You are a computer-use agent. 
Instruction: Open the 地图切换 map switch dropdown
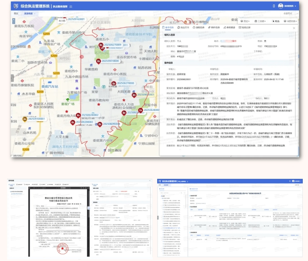(x=291, y=21)
